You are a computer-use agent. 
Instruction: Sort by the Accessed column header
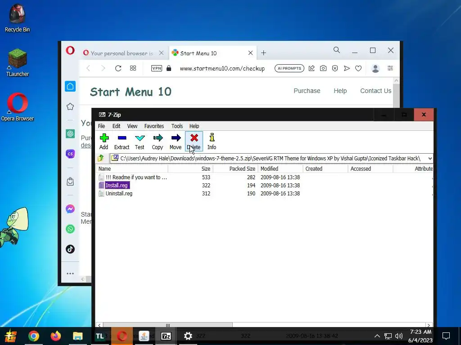[x=371, y=169]
